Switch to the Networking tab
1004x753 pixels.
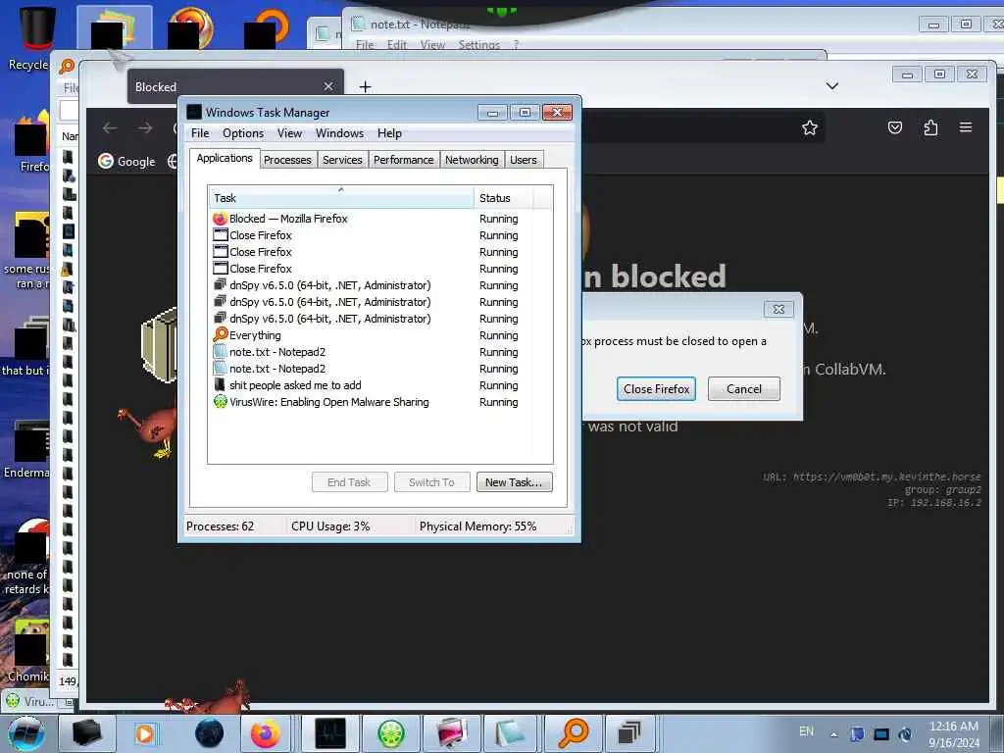(472, 160)
